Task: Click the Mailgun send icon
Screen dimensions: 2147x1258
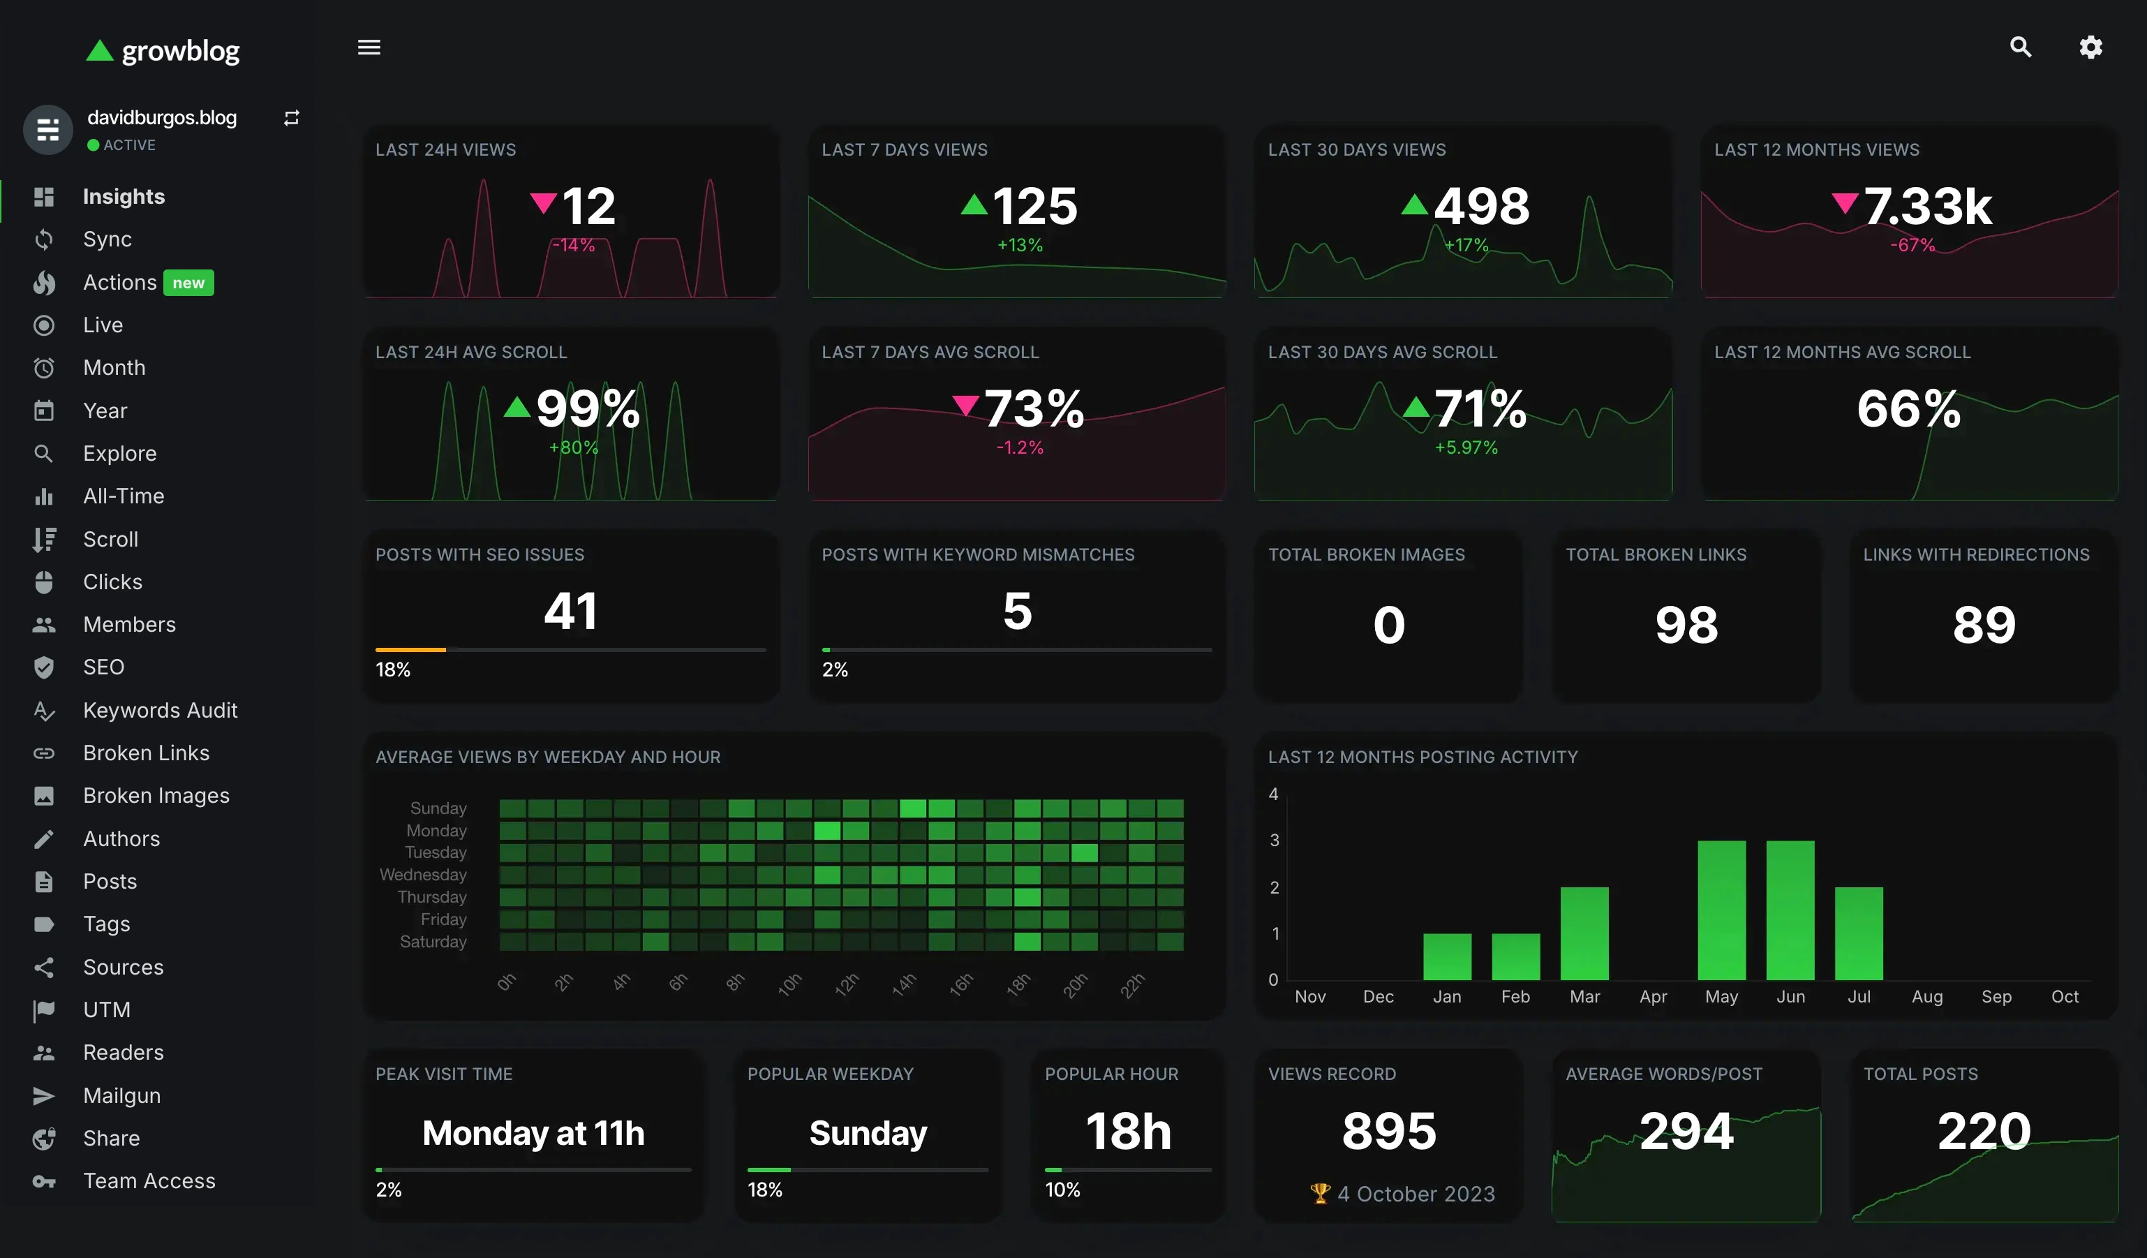Action: [x=43, y=1096]
